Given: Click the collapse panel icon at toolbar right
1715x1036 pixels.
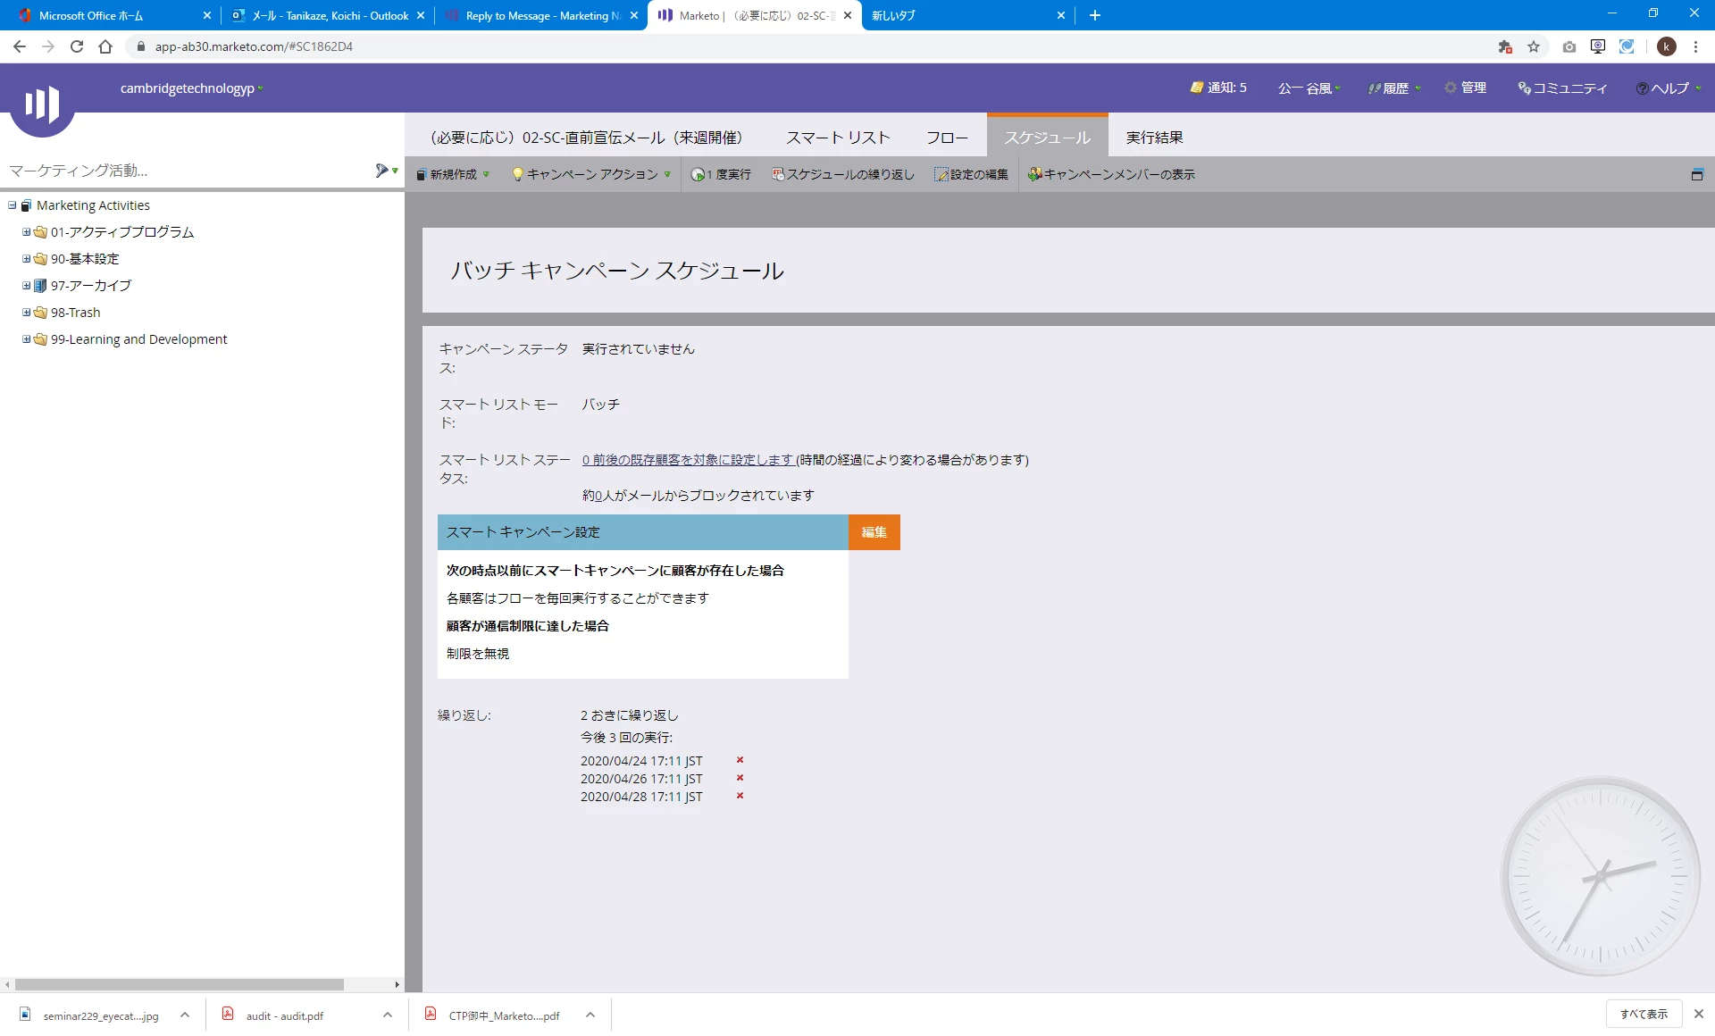Looking at the screenshot, I should click(x=1696, y=175).
